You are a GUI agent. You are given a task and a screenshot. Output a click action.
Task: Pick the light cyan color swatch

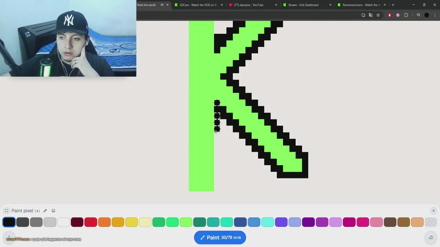point(268,222)
